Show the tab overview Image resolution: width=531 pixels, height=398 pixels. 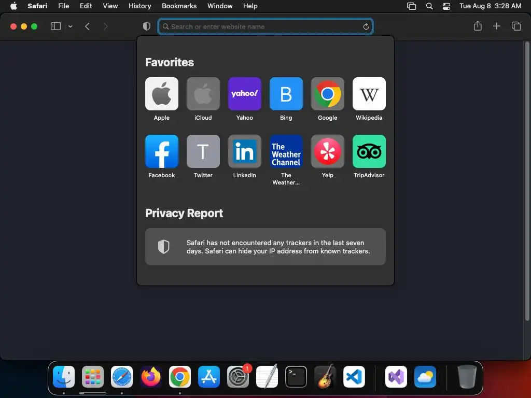(516, 26)
